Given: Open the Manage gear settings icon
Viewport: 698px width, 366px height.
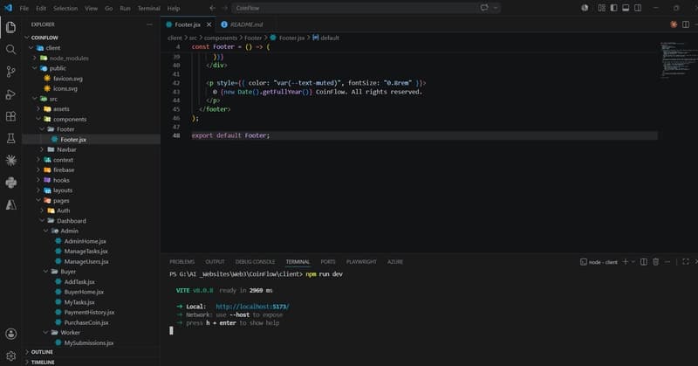Looking at the screenshot, I should coord(10,356).
